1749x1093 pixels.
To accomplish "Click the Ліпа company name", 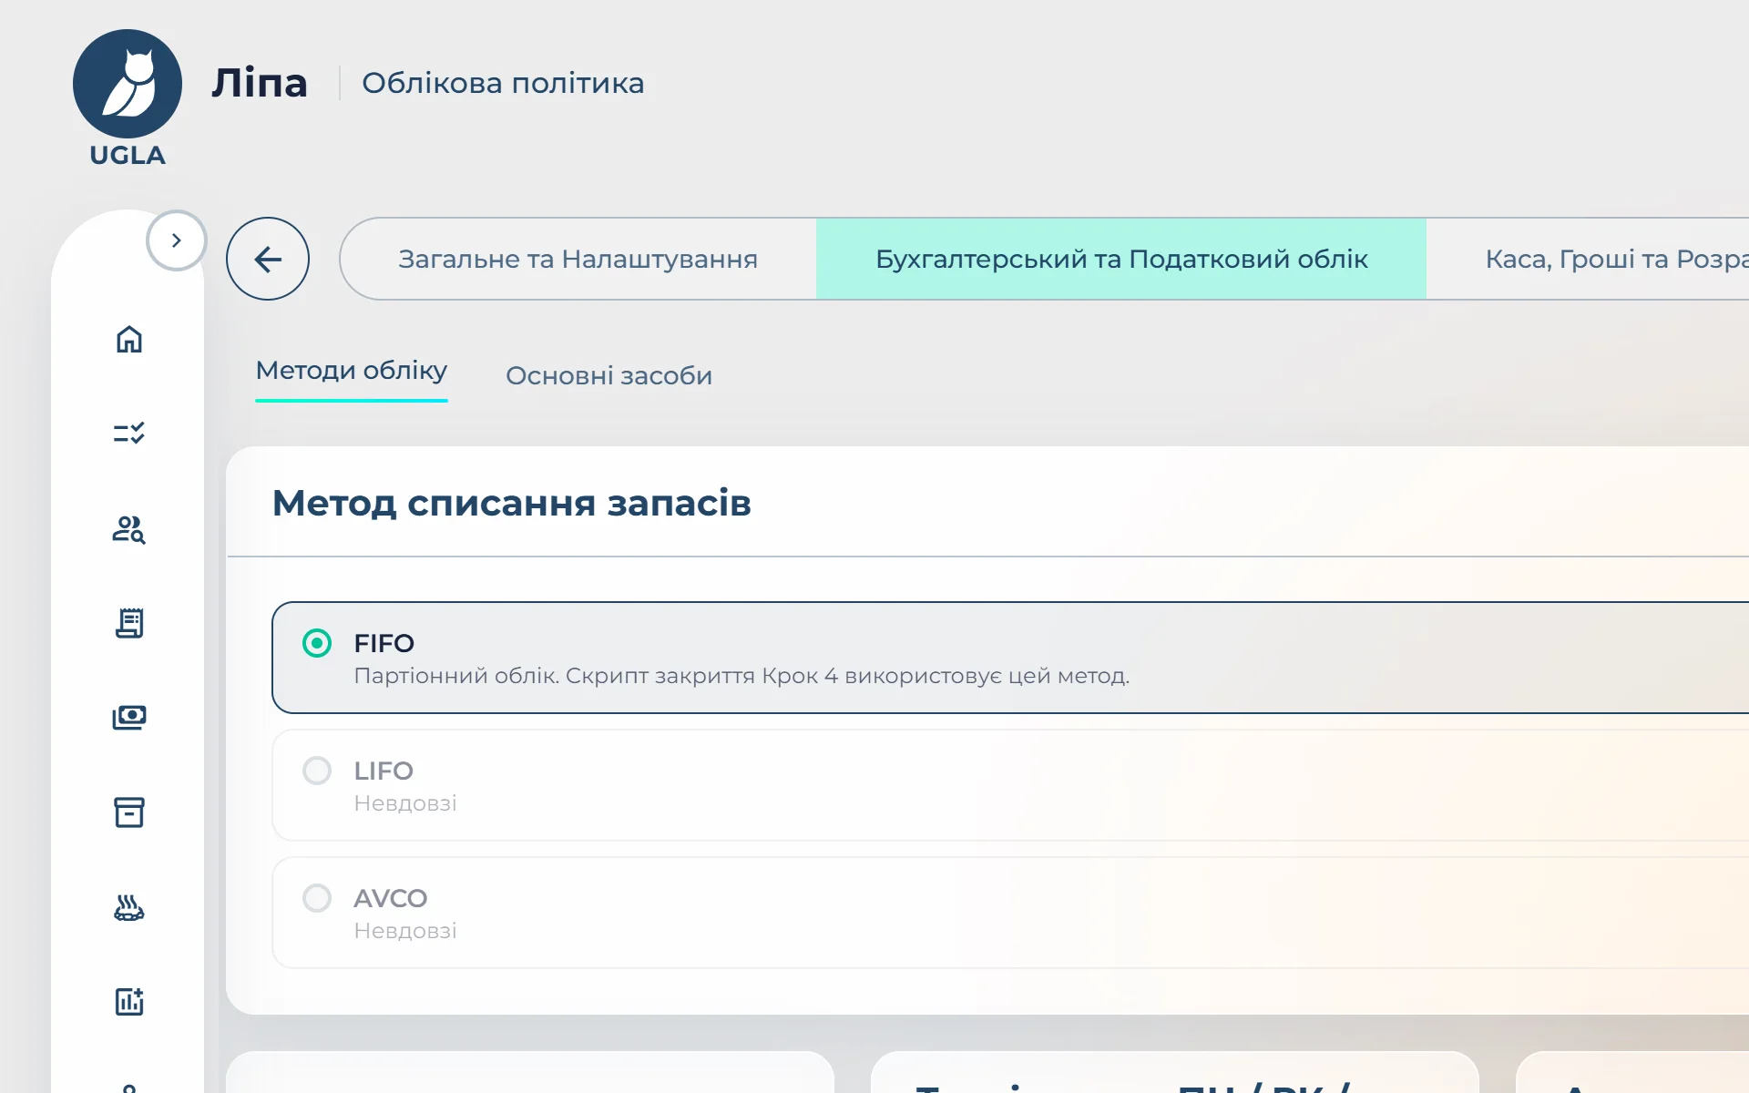I will [x=260, y=83].
